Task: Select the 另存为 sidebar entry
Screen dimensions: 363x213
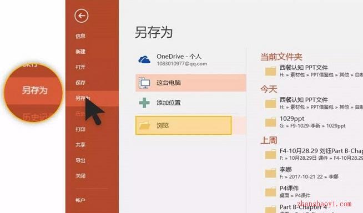Action: point(92,98)
